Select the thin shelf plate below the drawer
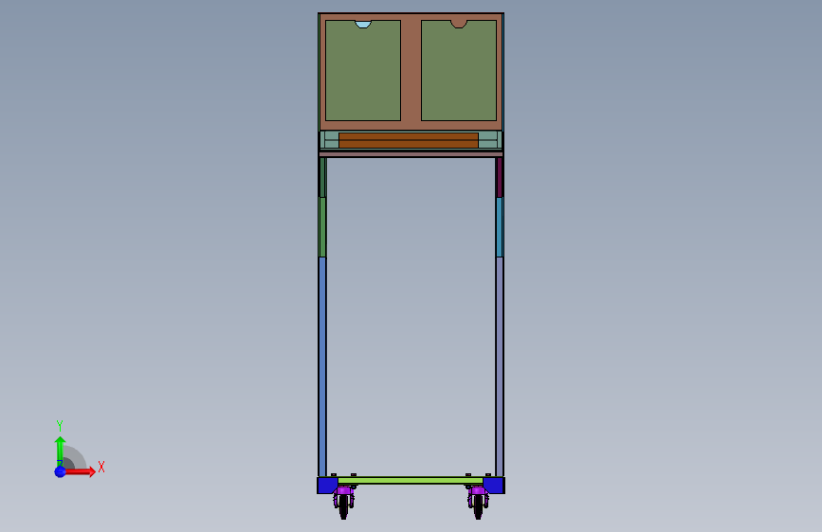 coord(411,154)
